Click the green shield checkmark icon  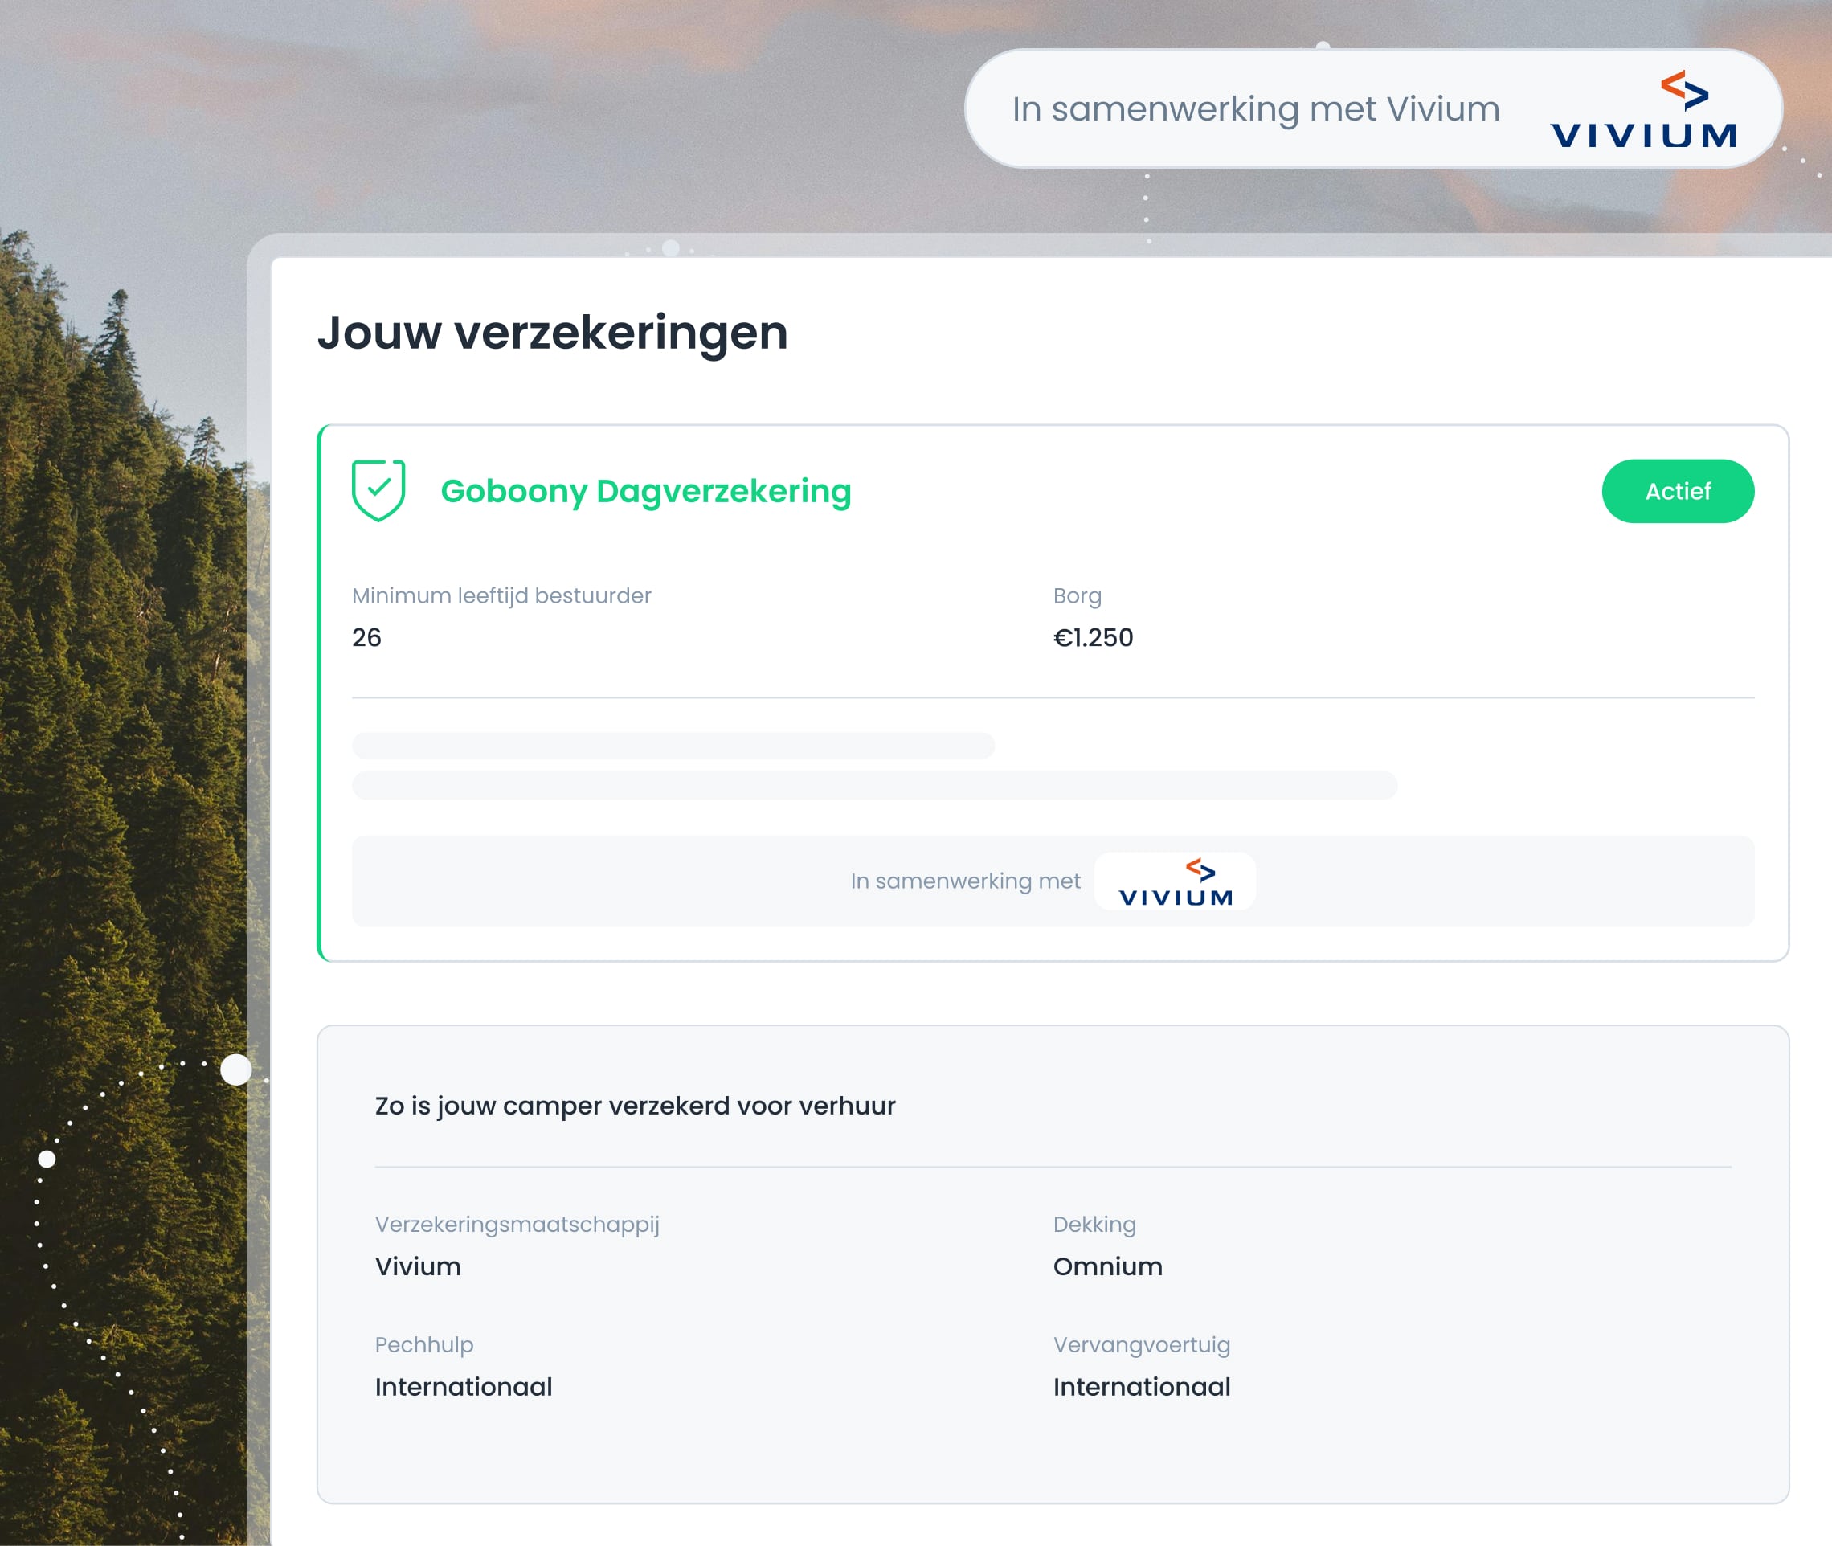point(378,490)
